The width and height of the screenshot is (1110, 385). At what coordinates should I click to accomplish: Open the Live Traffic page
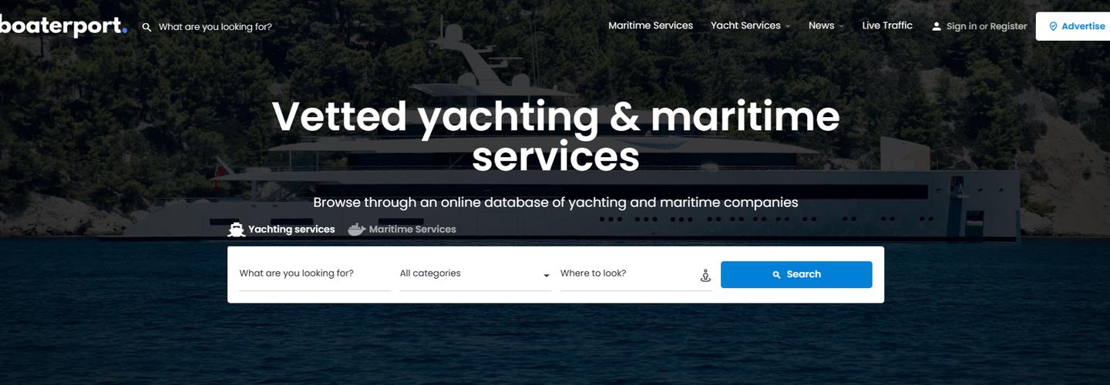[887, 25]
